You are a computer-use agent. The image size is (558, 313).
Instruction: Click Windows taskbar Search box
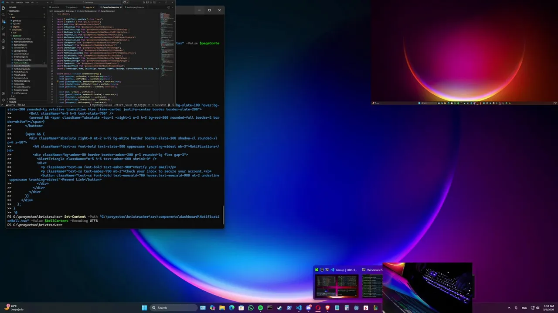click(x=174, y=308)
